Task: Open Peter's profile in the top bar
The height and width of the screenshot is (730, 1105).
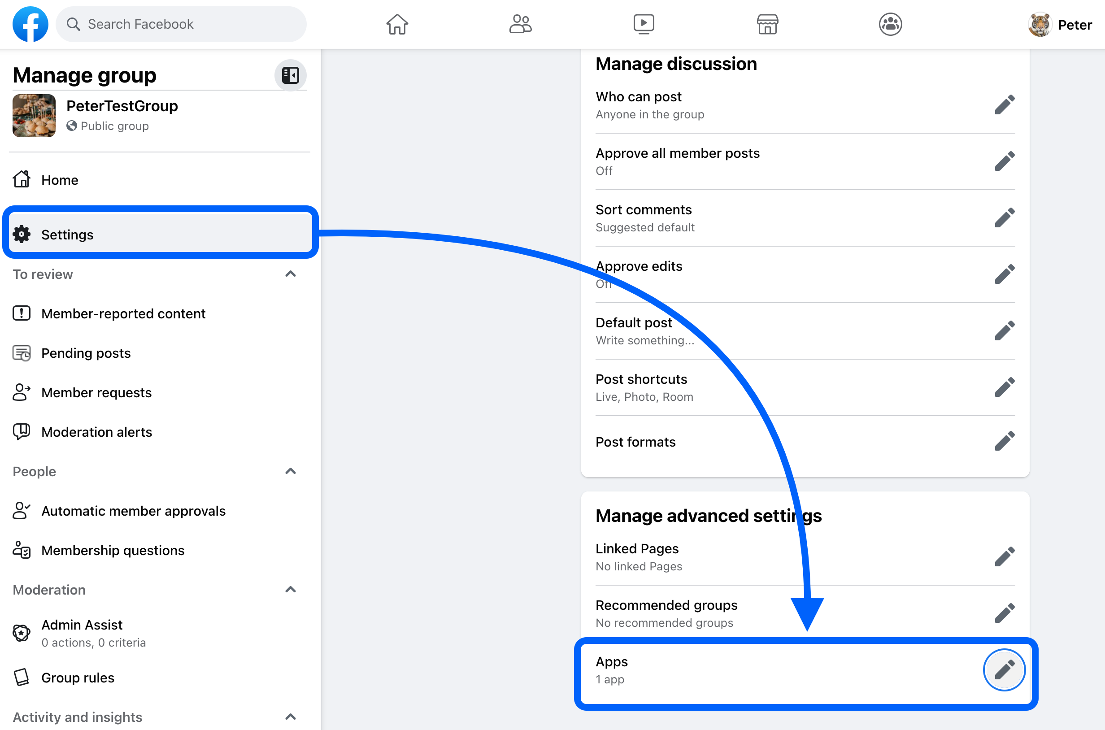Action: 1060,25
